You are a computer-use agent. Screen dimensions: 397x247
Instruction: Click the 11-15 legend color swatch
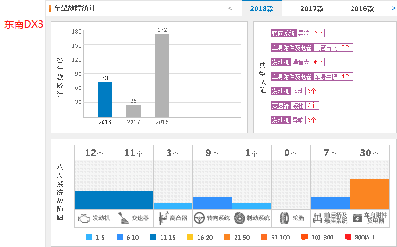[x=153, y=237]
